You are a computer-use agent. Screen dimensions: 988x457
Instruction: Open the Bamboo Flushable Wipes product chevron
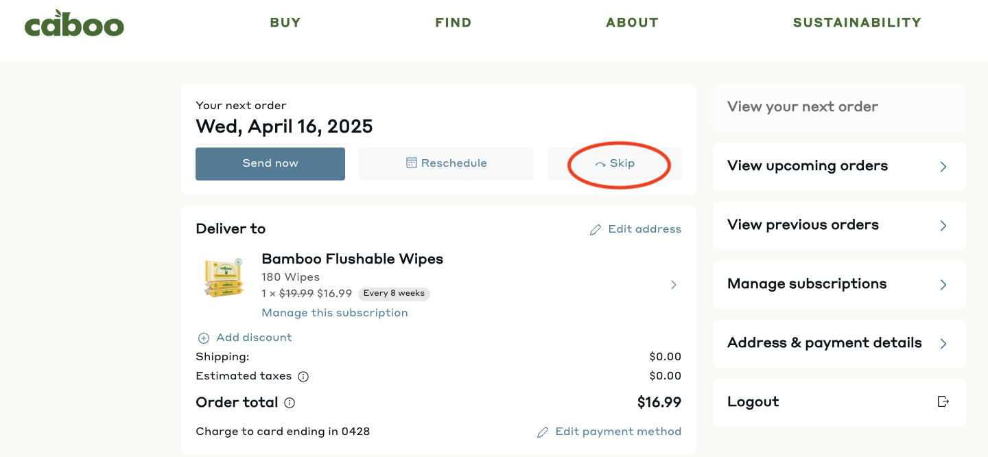[674, 285]
